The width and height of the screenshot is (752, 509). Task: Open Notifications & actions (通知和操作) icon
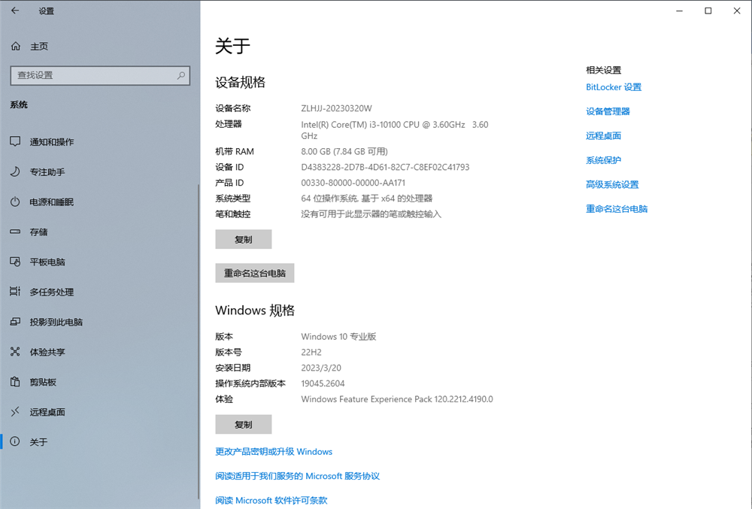(x=15, y=142)
